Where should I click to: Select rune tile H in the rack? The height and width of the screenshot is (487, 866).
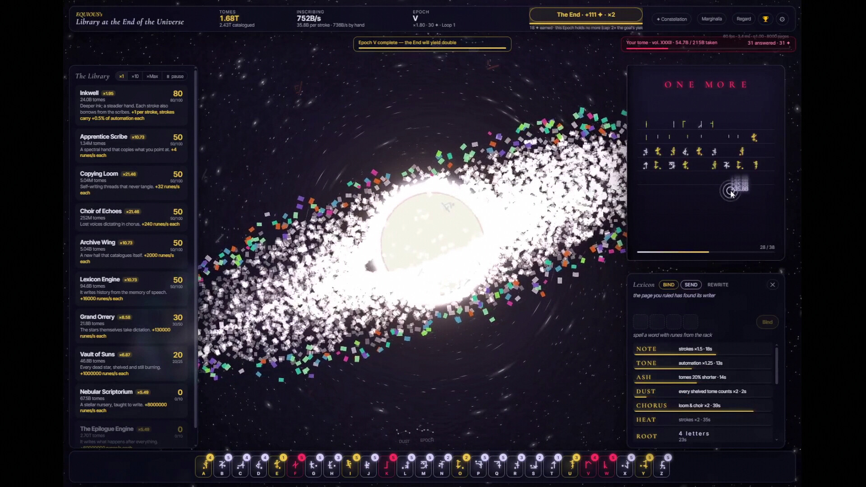tap(332, 466)
